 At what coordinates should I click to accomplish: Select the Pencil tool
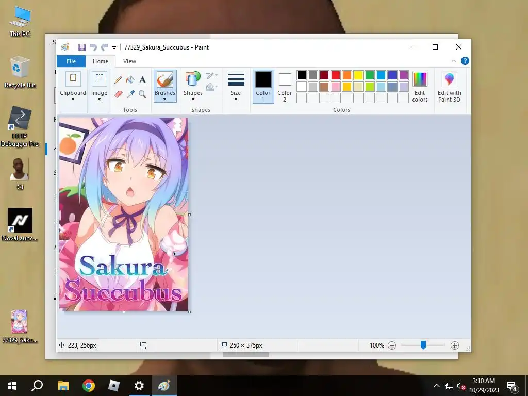tap(118, 80)
